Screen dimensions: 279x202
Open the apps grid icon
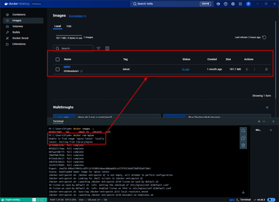tap(240, 4)
